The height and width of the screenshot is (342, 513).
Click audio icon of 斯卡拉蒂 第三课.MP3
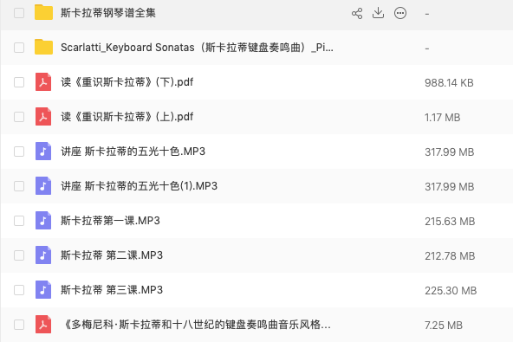[x=43, y=290]
